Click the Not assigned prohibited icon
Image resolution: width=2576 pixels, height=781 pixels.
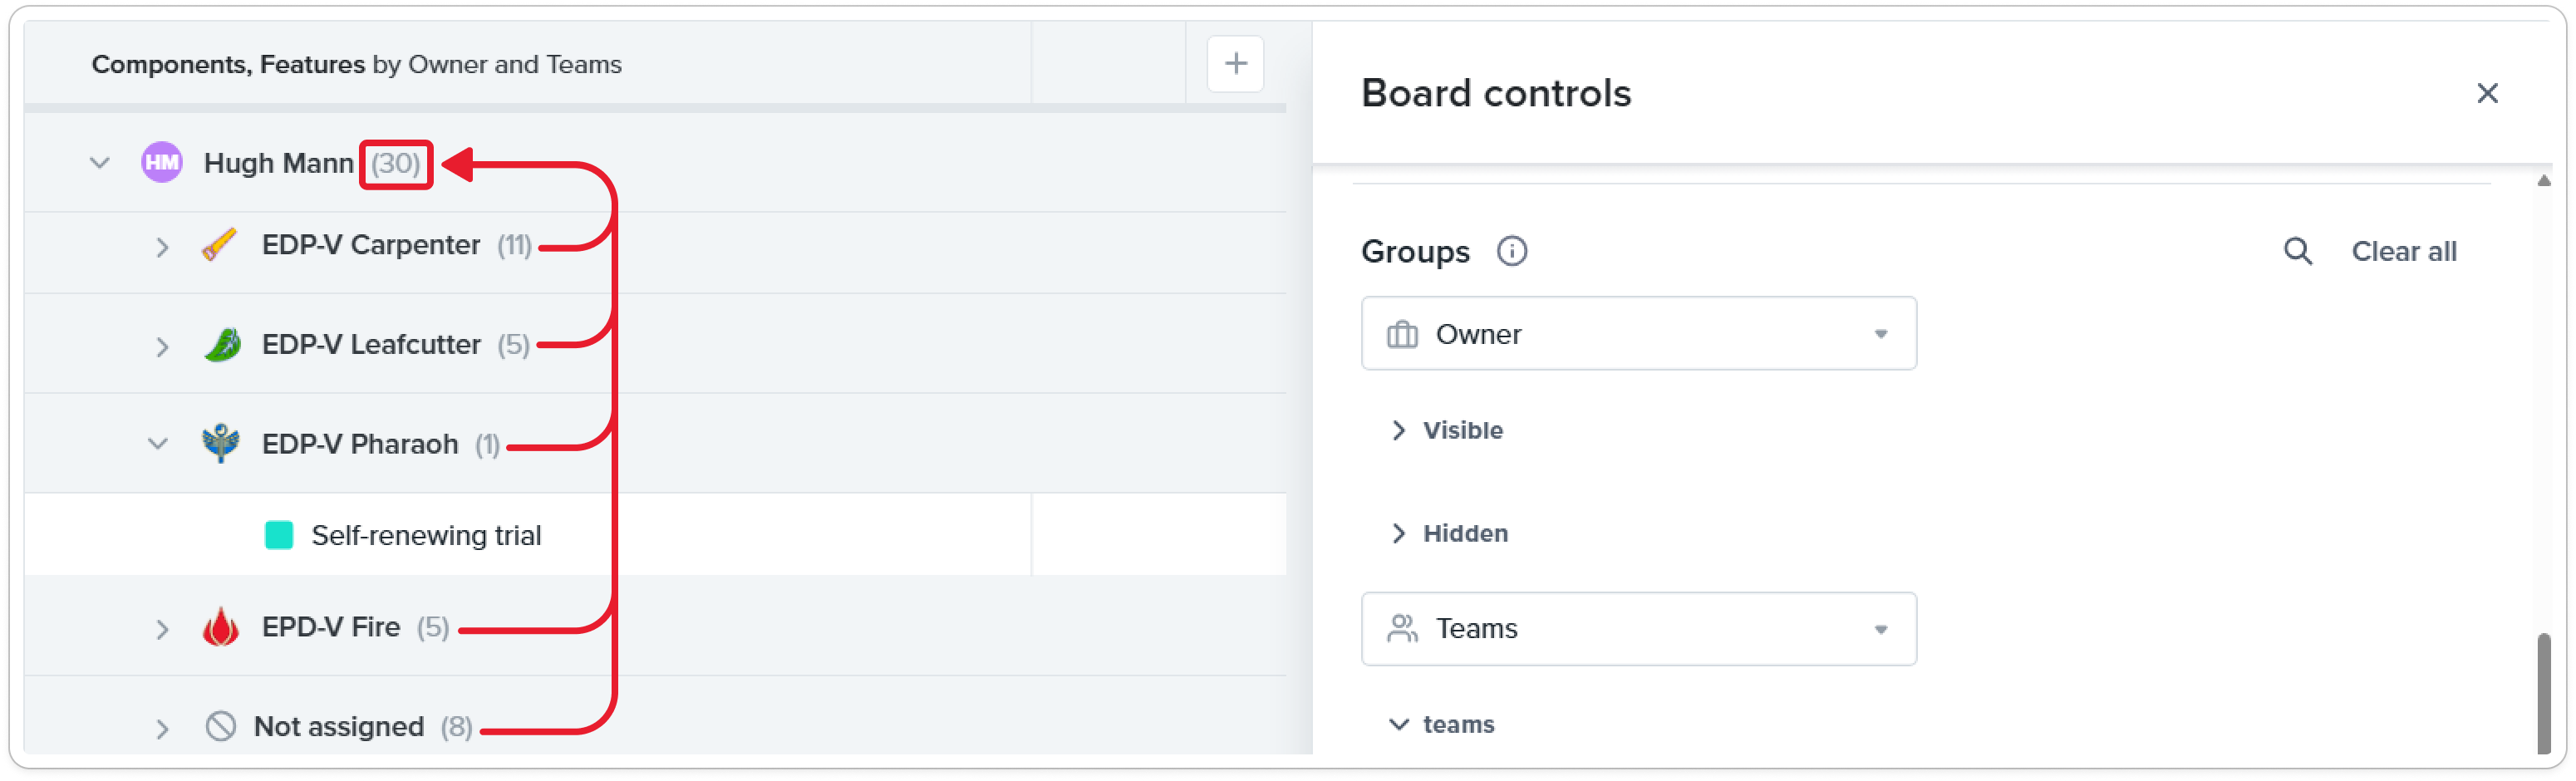220,726
